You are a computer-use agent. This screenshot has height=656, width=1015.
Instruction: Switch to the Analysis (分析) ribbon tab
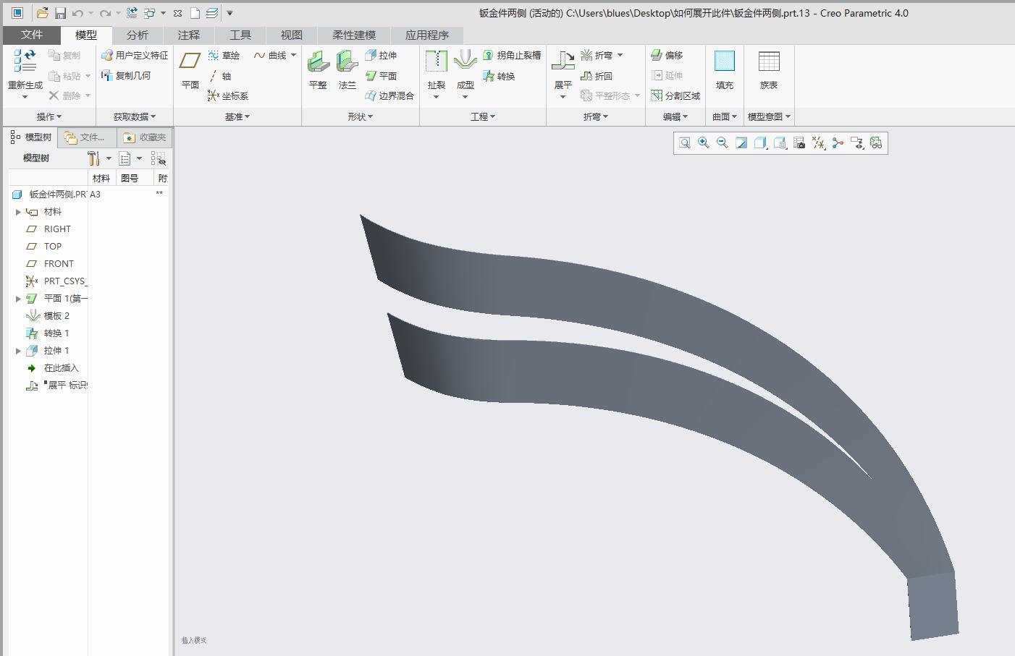138,35
